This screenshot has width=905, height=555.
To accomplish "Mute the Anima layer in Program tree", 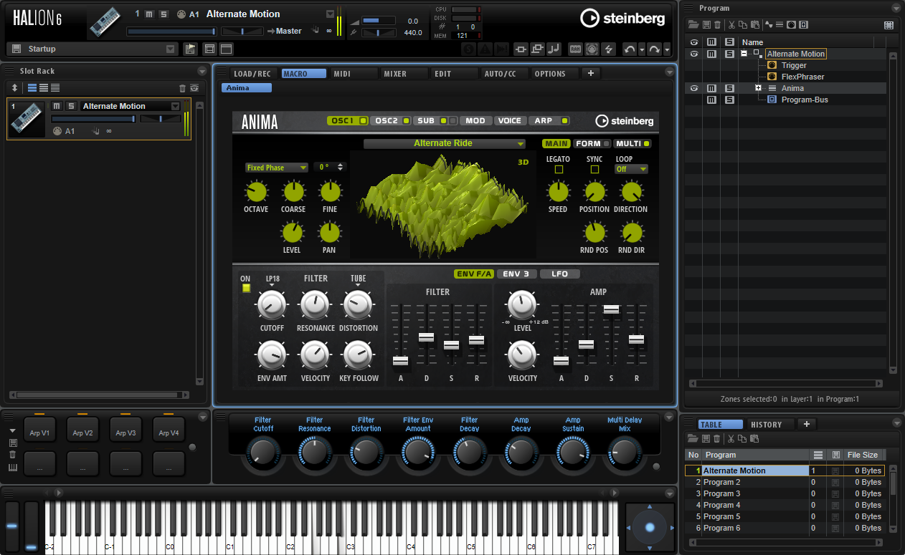I will (x=711, y=88).
